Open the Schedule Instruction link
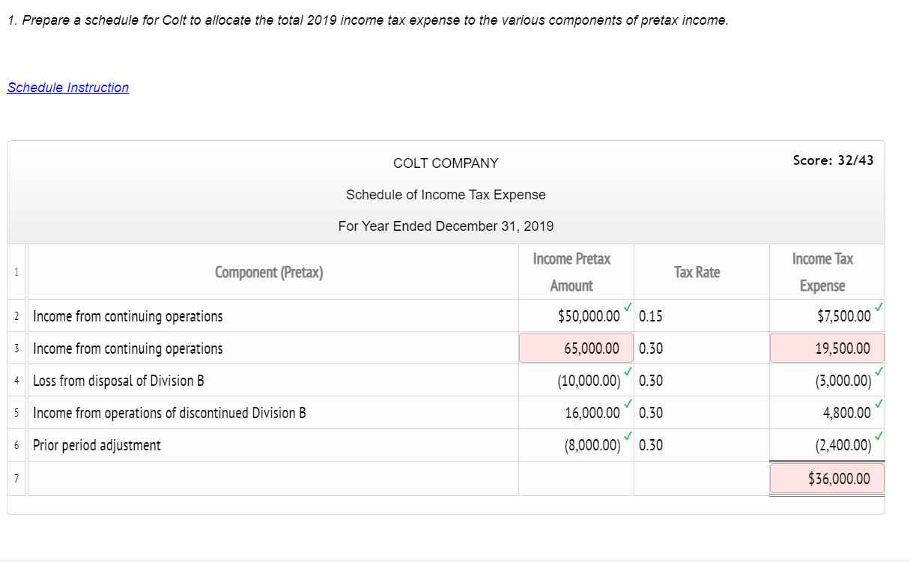The height and width of the screenshot is (562, 910). coord(67,88)
